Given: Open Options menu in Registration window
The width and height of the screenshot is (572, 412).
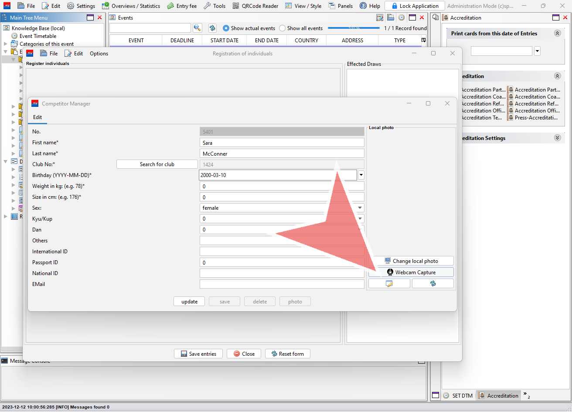Looking at the screenshot, I should (x=99, y=53).
